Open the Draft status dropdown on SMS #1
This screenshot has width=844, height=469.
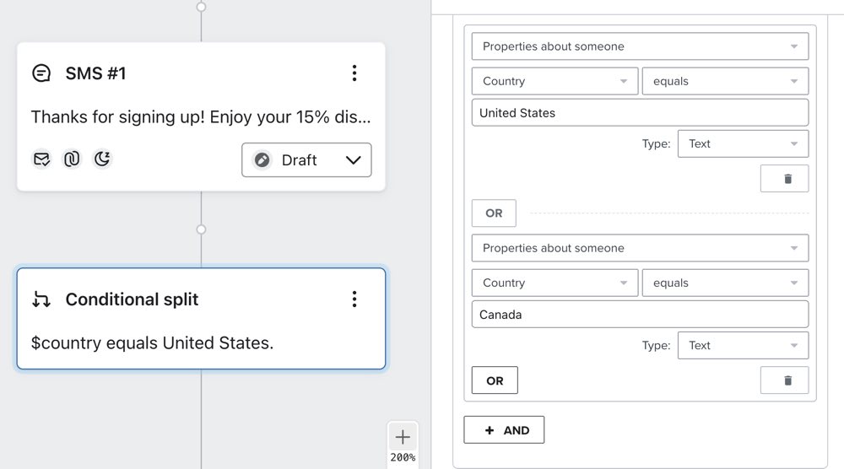tap(306, 160)
